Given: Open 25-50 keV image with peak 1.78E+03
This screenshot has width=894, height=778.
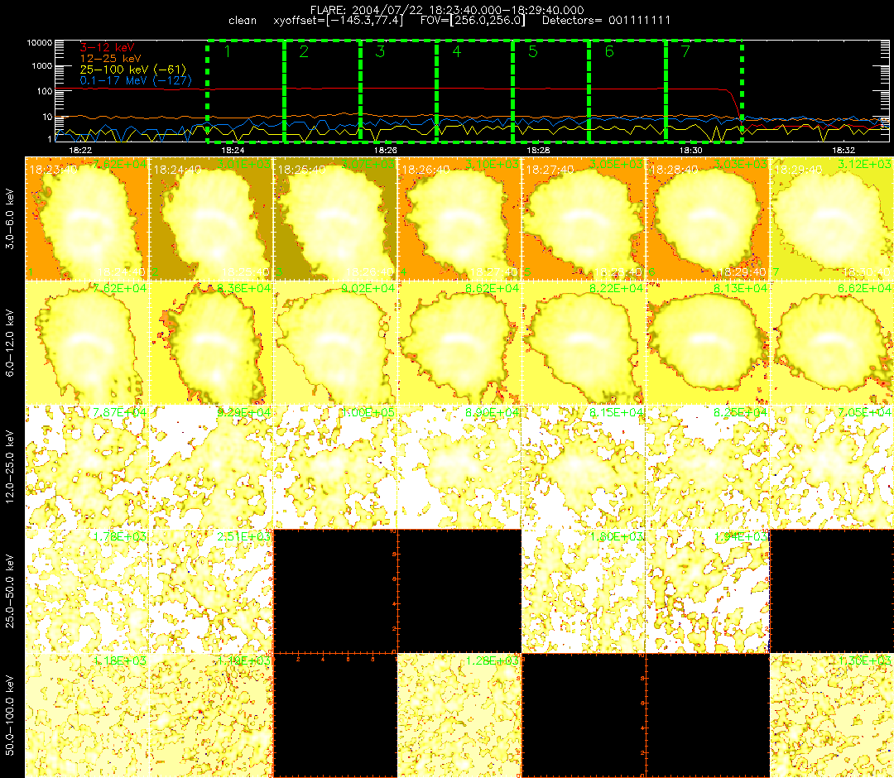Looking at the screenshot, I should [87, 592].
